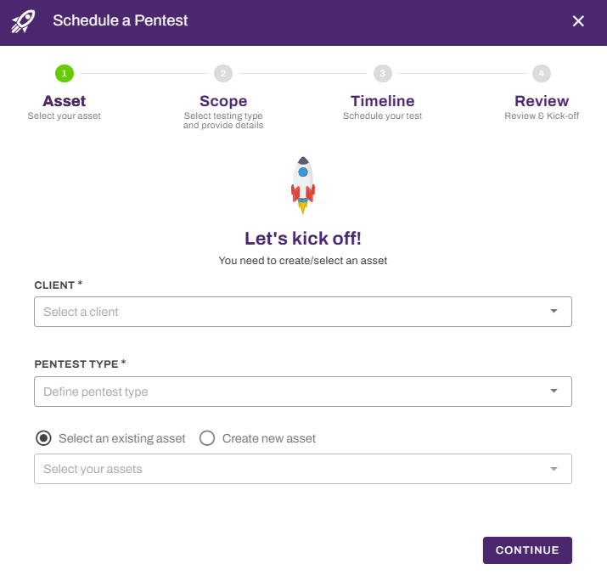
Task: Click the Select your assets field
Action: [x=289, y=469]
